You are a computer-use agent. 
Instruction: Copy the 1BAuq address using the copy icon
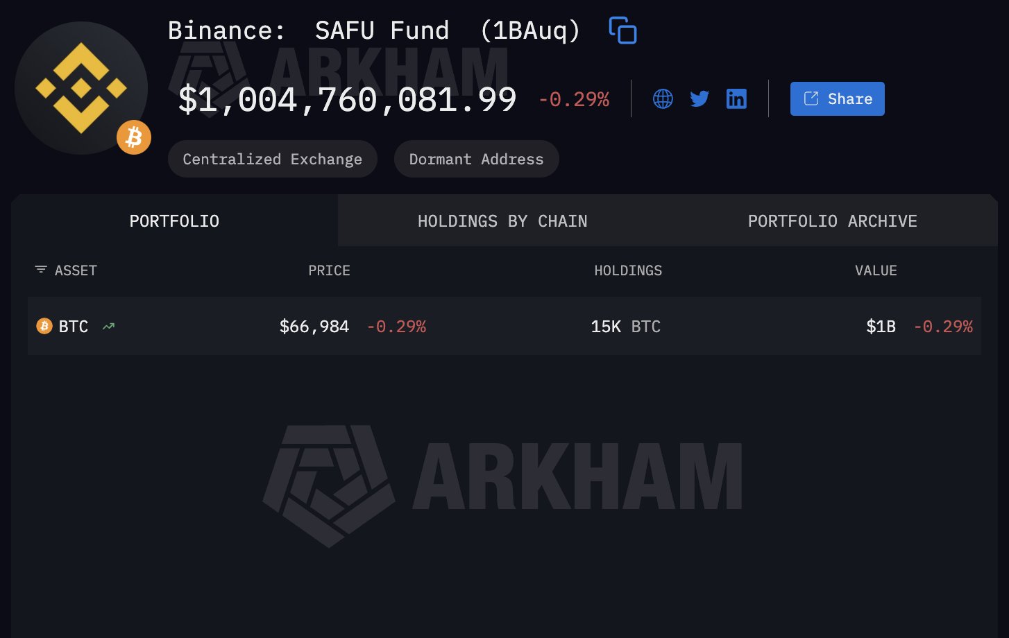click(623, 31)
